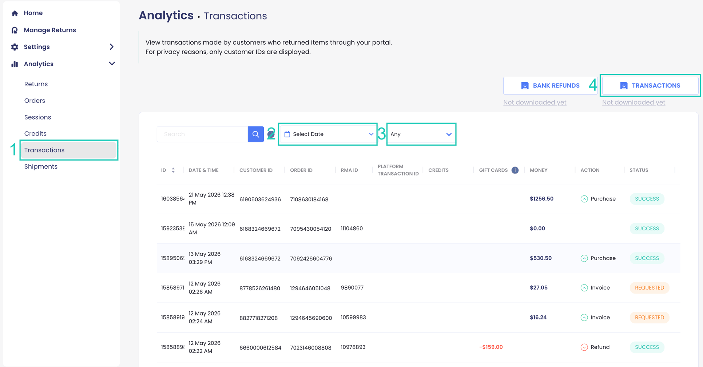Click the Home house icon
The width and height of the screenshot is (703, 367).
click(x=15, y=13)
